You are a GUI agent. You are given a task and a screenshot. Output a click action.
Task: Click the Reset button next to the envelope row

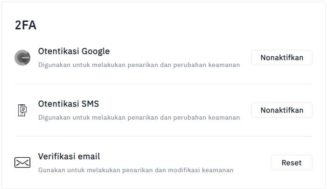[x=292, y=162]
